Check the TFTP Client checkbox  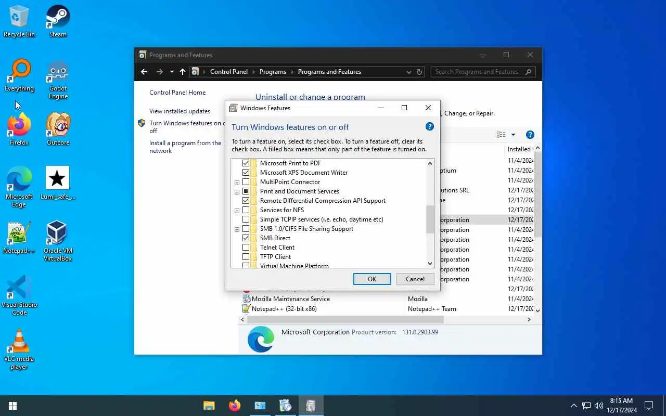coord(246,257)
